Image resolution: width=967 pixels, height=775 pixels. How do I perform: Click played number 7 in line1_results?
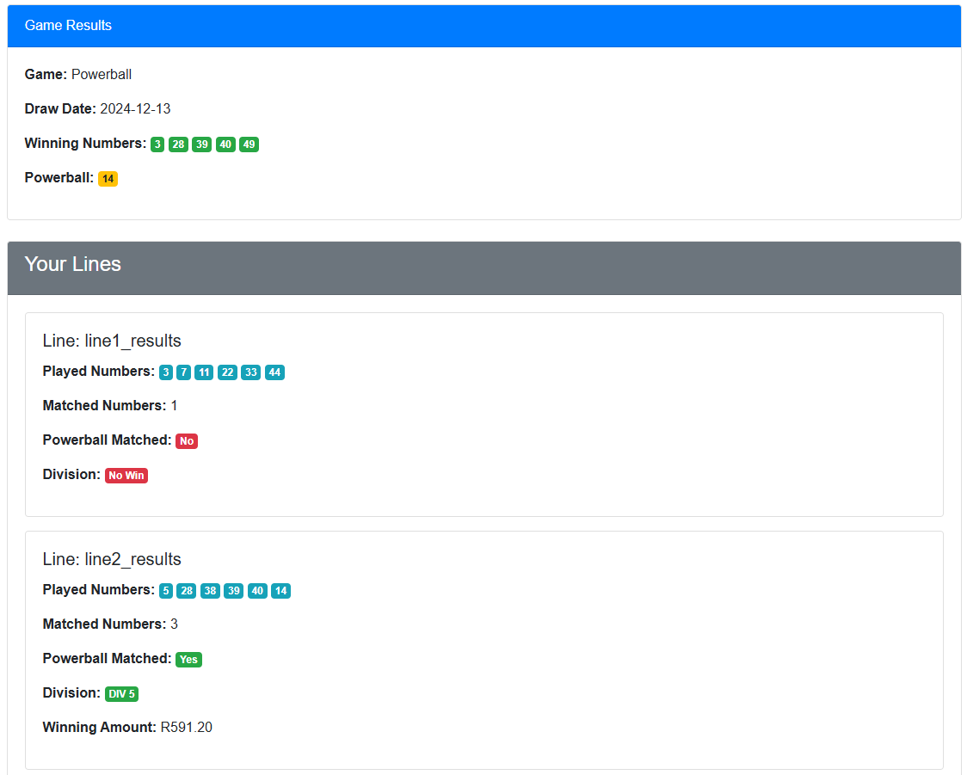click(182, 372)
